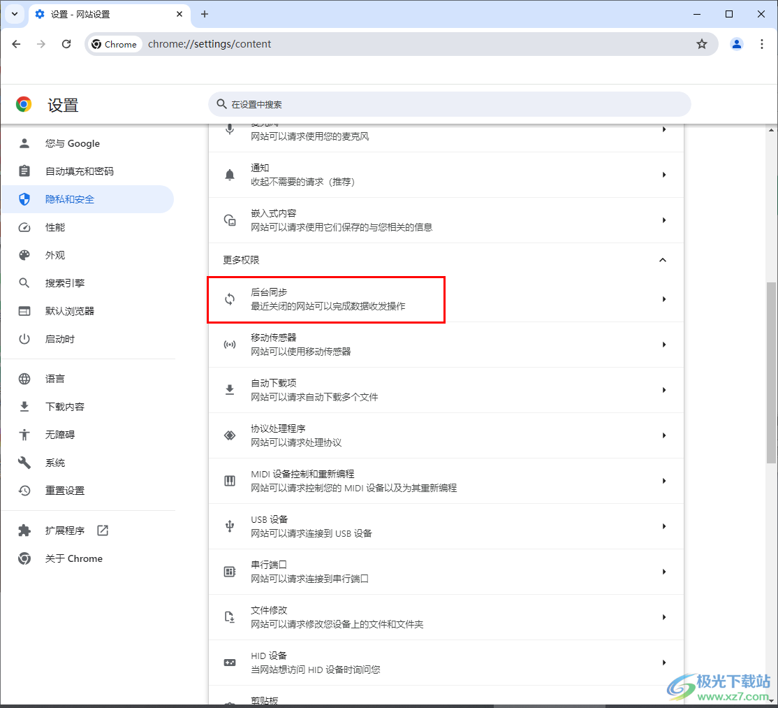778x708 pixels.
Task: Open 移动传感器 permission title
Action: [x=273, y=338]
